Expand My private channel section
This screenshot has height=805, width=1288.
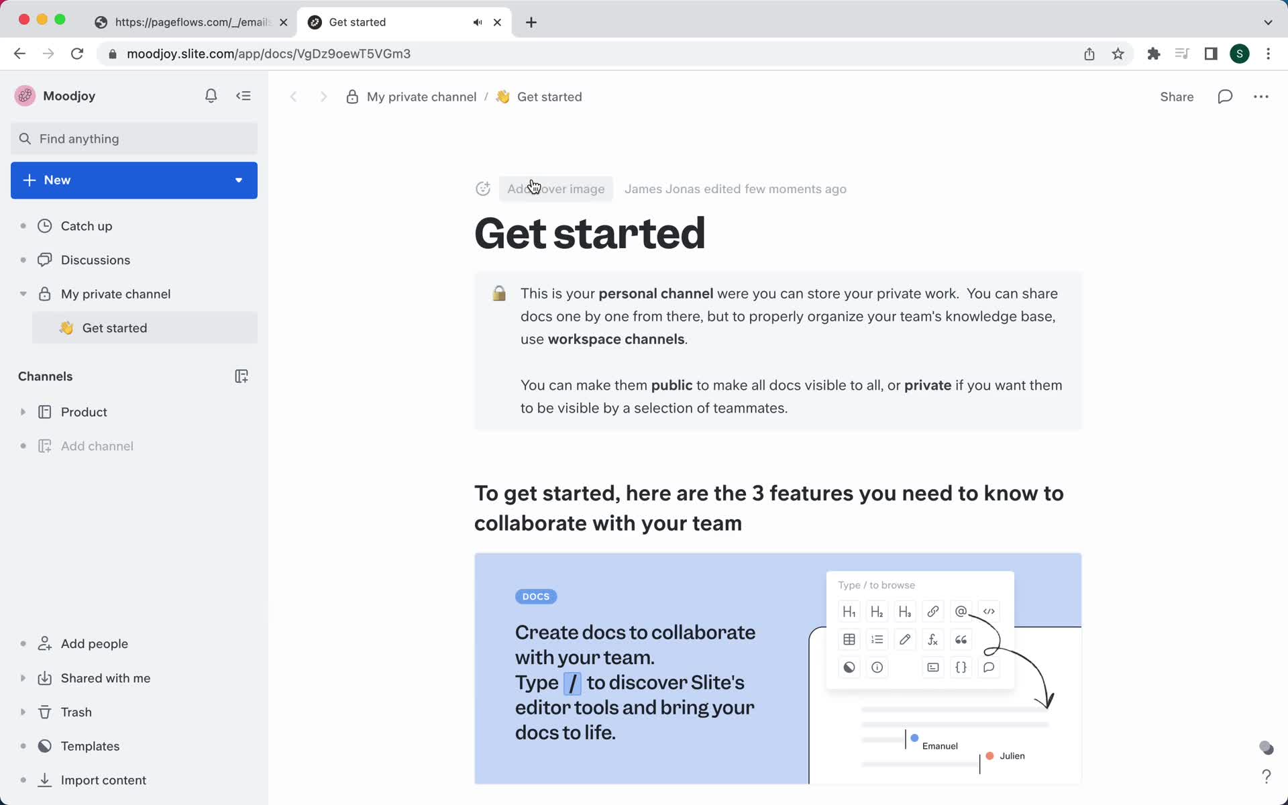click(21, 294)
